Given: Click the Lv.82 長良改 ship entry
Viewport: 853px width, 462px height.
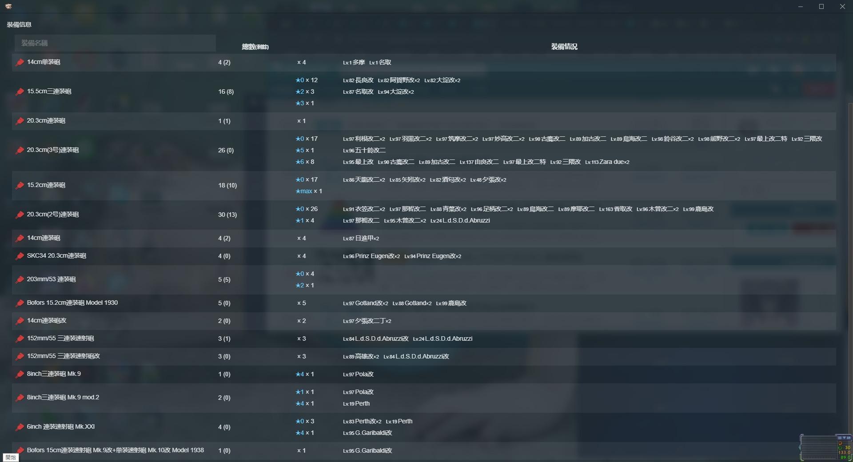Looking at the screenshot, I should click(358, 80).
